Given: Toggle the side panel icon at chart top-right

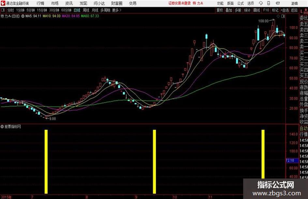Looking at the screenshot, I should (283, 16).
